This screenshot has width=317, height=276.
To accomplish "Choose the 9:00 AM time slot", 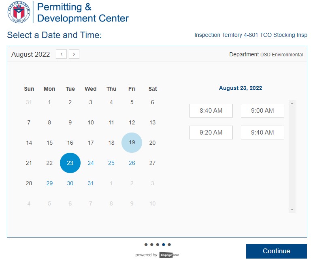I will click(262, 111).
